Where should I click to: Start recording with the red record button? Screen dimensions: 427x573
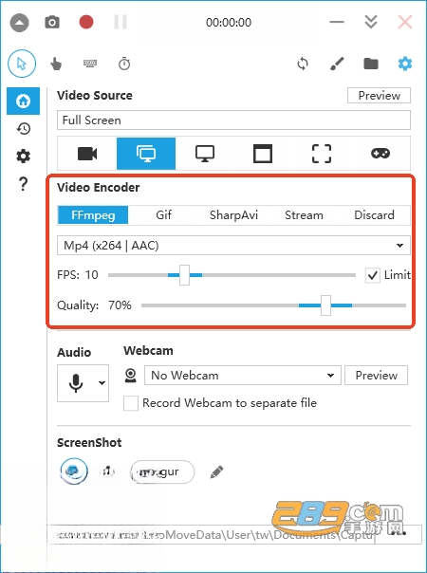86,22
